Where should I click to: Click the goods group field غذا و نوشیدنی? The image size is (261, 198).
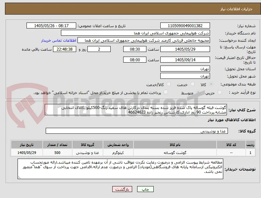pos(137,131)
